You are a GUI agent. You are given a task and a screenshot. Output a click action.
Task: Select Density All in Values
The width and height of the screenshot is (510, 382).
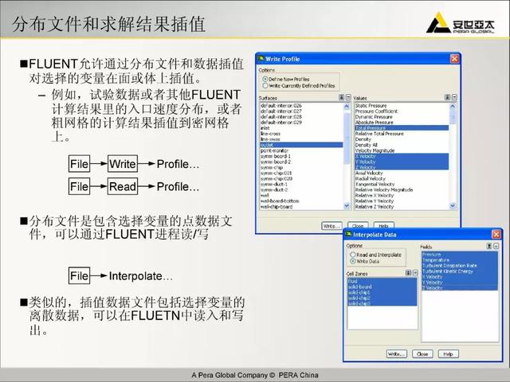coord(402,145)
